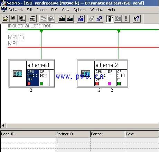
Task: Toggle the catalog view toolbar button
Action: 110,18
